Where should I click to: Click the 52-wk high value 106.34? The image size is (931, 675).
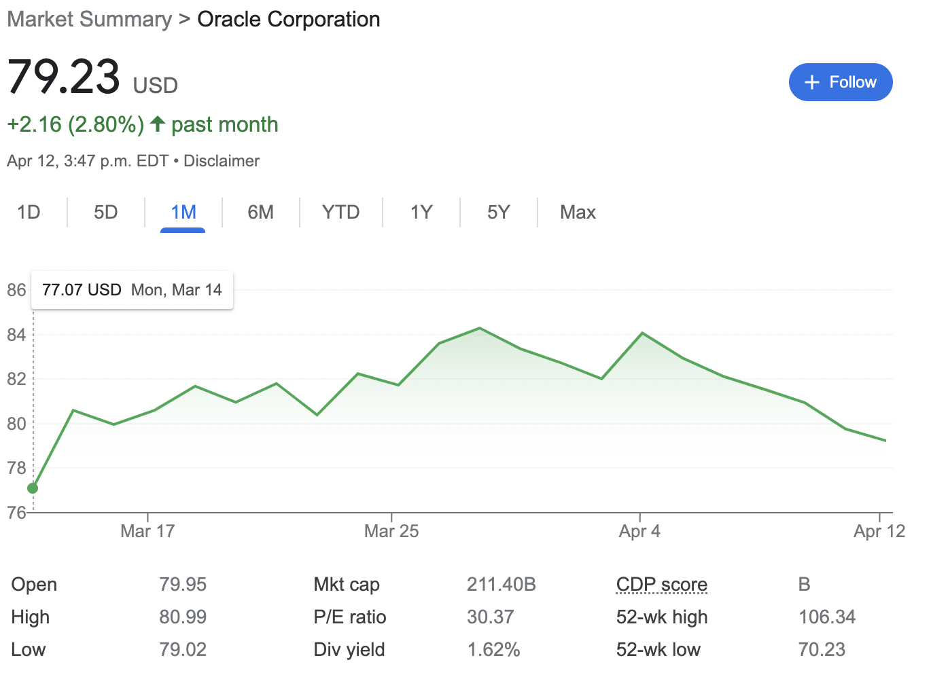click(827, 617)
